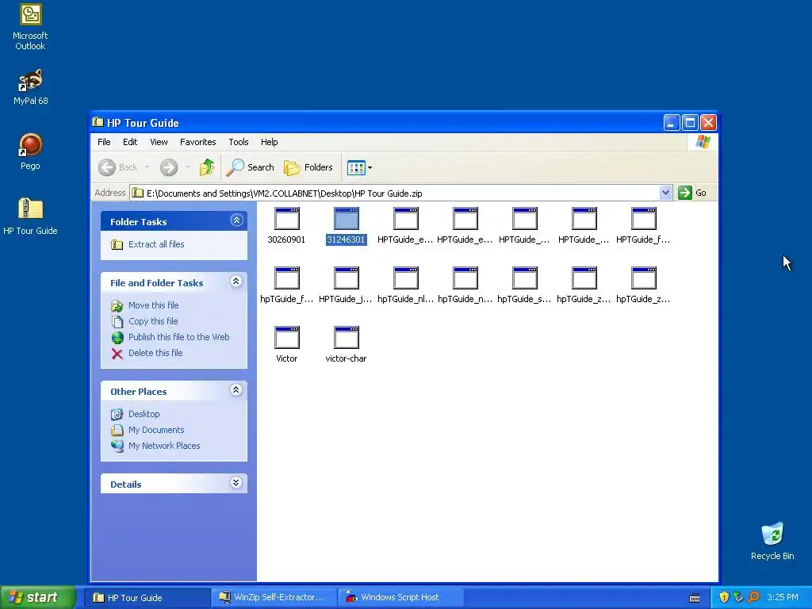
Task: Open My Network Places link
Action: 163,446
